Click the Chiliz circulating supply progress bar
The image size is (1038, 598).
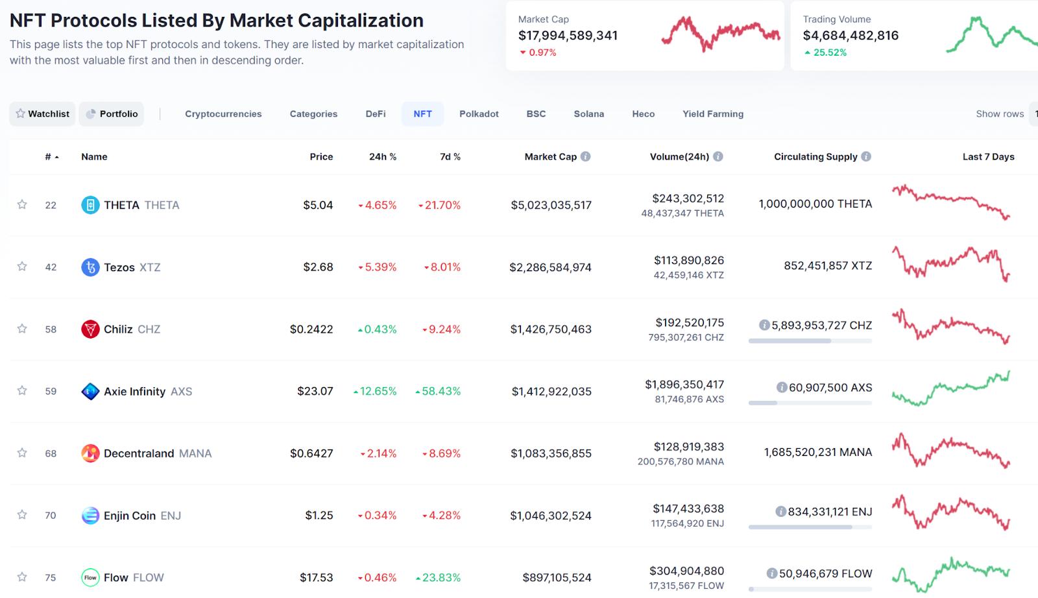tap(810, 341)
